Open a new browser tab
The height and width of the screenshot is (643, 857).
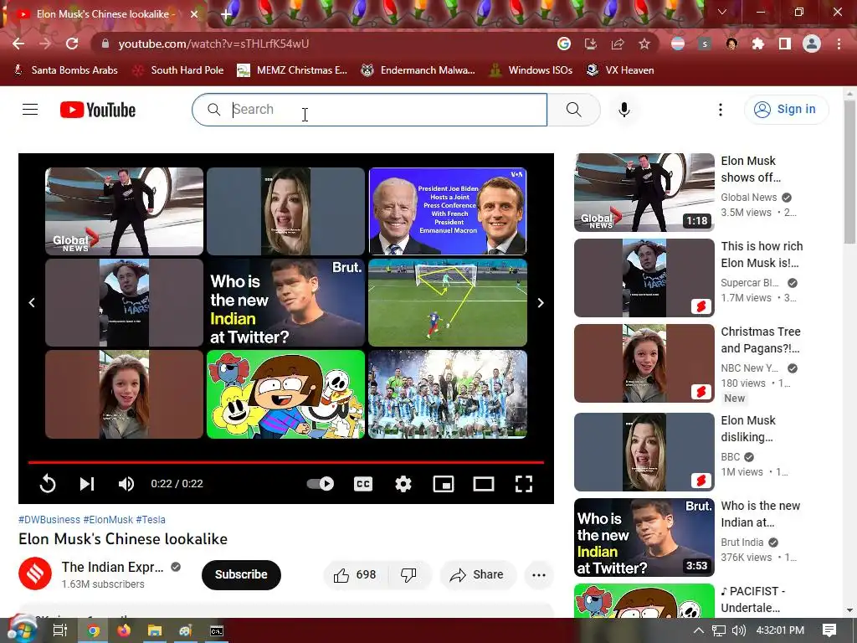pos(226,15)
